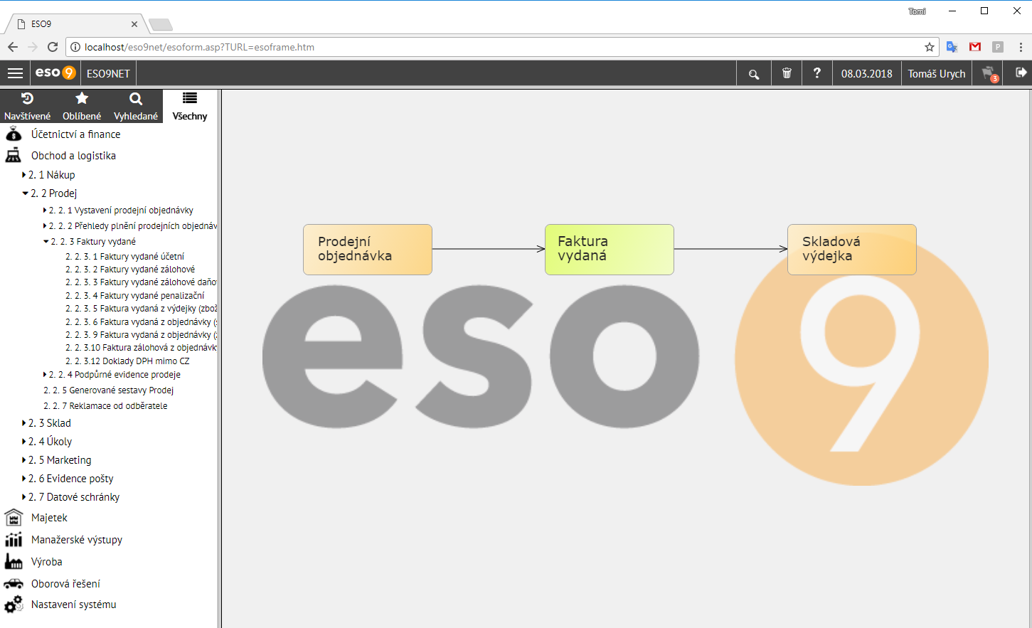Image resolution: width=1032 pixels, height=628 pixels.
Task: Switch to the Oblíbené tab
Action: tap(82, 106)
